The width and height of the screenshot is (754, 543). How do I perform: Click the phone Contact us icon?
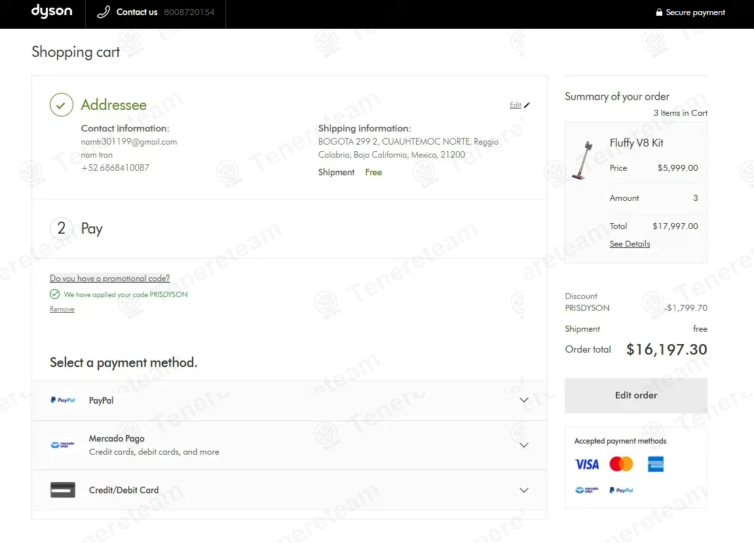coord(103,12)
